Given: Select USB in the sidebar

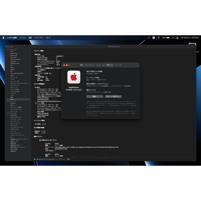Looking at the screenshot, I should (x=12, y=75).
